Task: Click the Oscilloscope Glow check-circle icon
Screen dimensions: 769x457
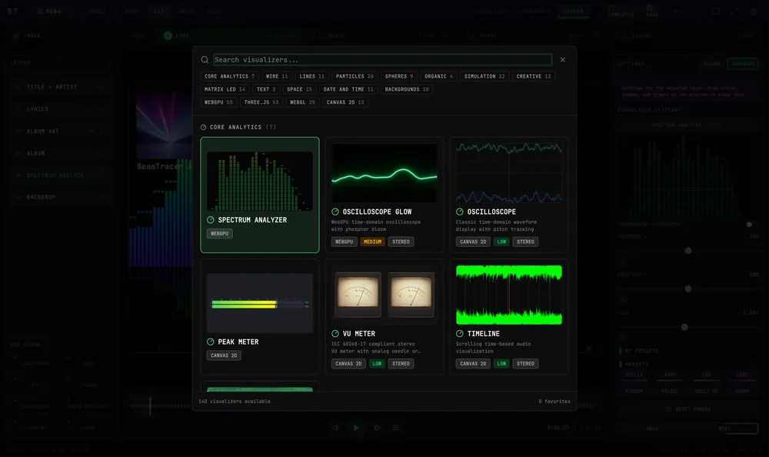Action: [x=335, y=212]
